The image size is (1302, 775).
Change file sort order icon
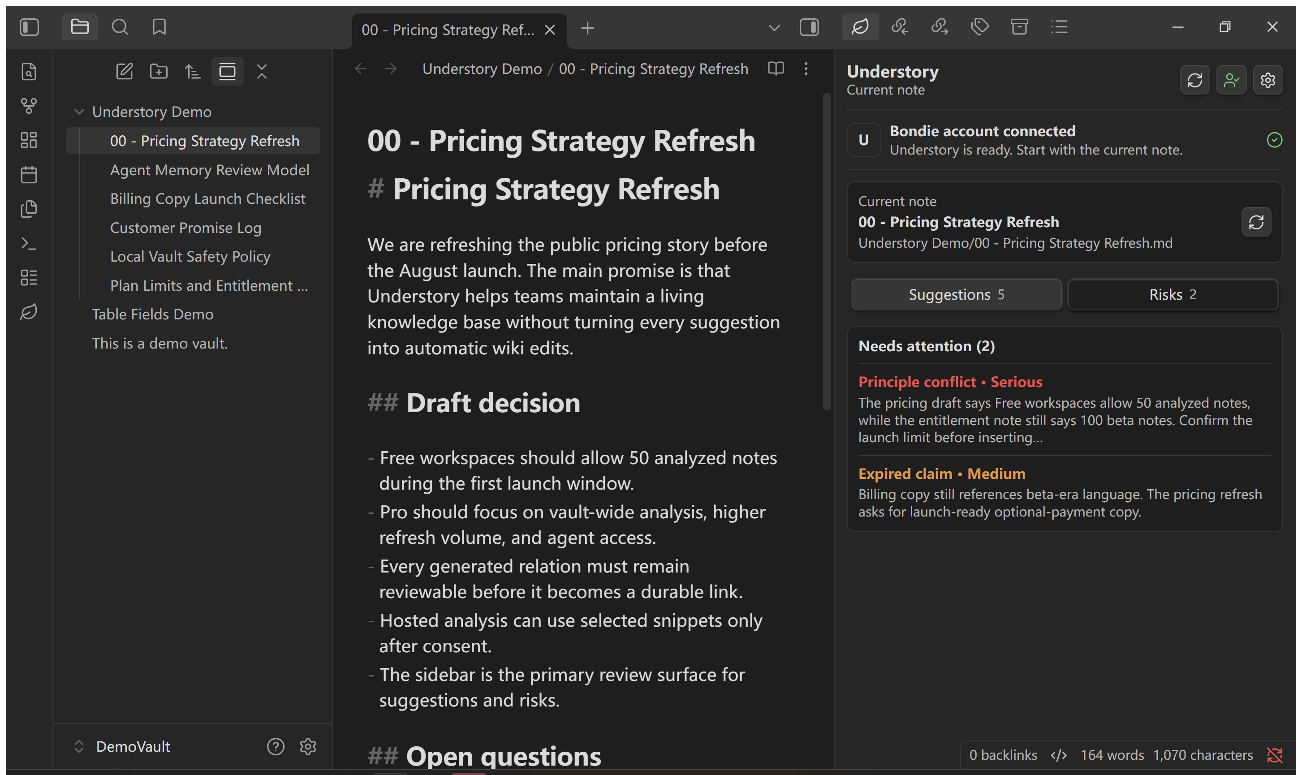[x=193, y=72]
